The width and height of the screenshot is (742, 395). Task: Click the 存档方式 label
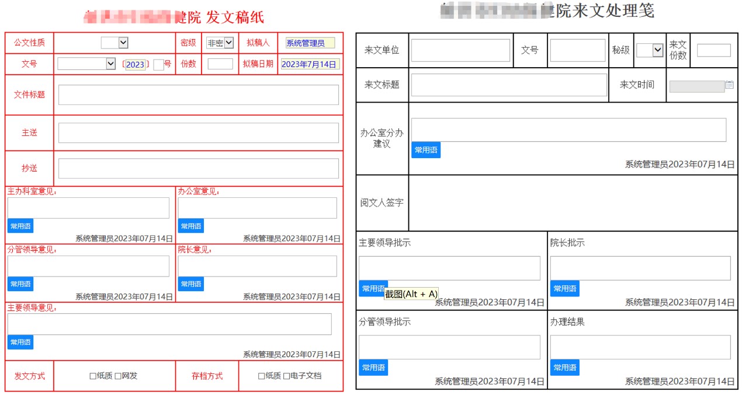click(207, 376)
